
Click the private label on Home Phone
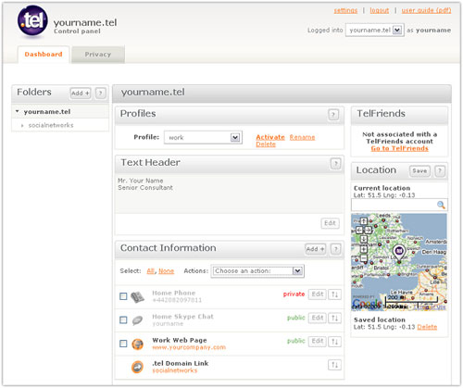[x=294, y=294]
